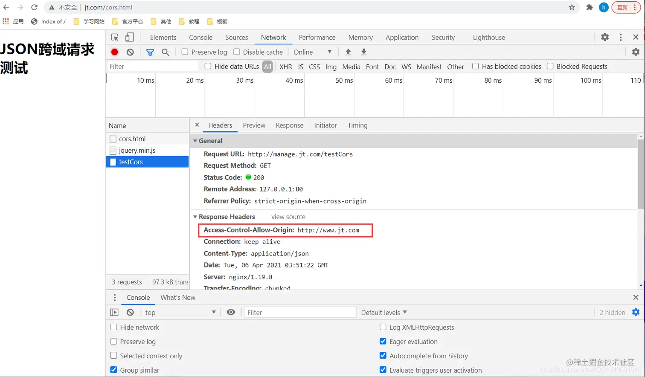Image resolution: width=645 pixels, height=377 pixels.
Task: Check Log XMLHttpRequests
Action: tap(383, 327)
